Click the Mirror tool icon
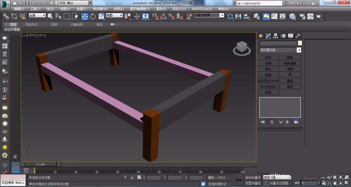Viewport: 351px width, 187px height. [238, 16]
